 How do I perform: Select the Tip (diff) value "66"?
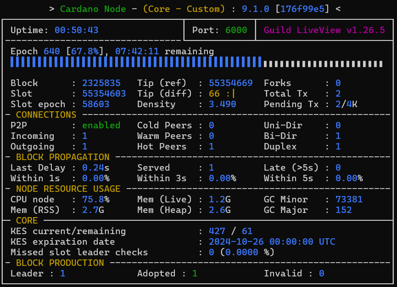click(214, 94)
